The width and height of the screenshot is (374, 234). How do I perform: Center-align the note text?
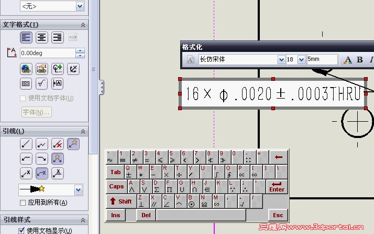(x=42, y=38)
